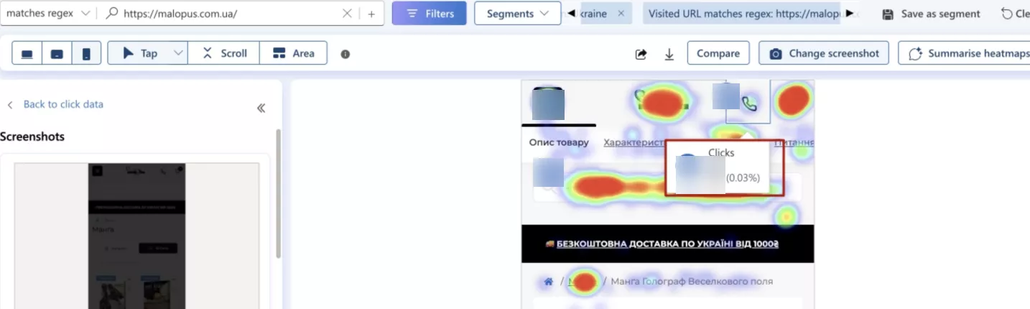Select the desktop device view icon
This screenshot has height=309, width=1030.
27,54
